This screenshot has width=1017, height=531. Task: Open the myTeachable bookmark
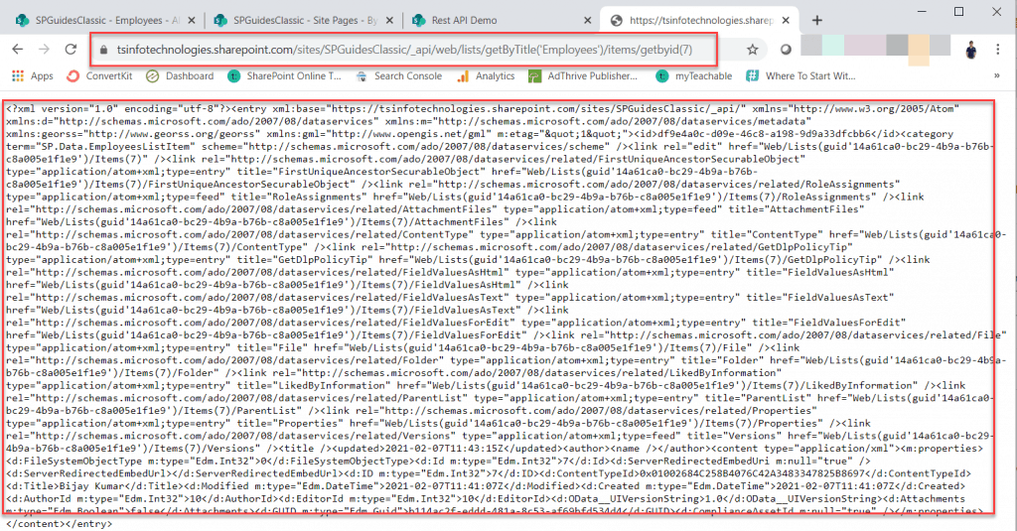[694, 75]
